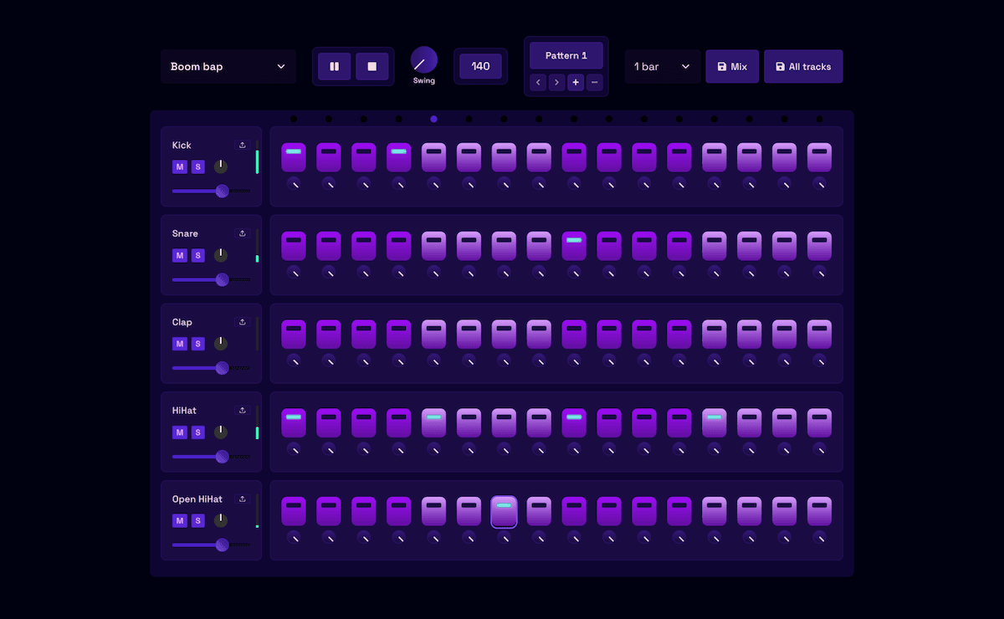Screen dimensions: 1004x619
Task: Go to next pattern with right chevron
Action: click(x=557, y=82)
